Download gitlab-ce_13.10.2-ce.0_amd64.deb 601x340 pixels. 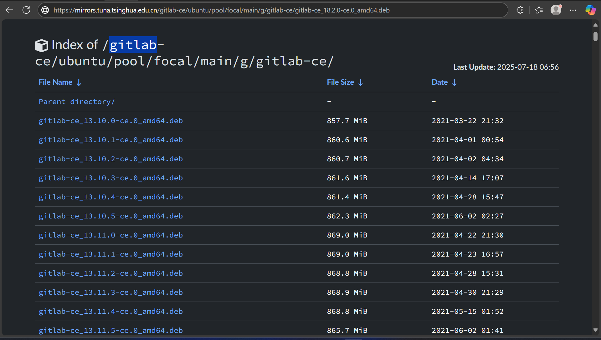click(x=111, y=159)
